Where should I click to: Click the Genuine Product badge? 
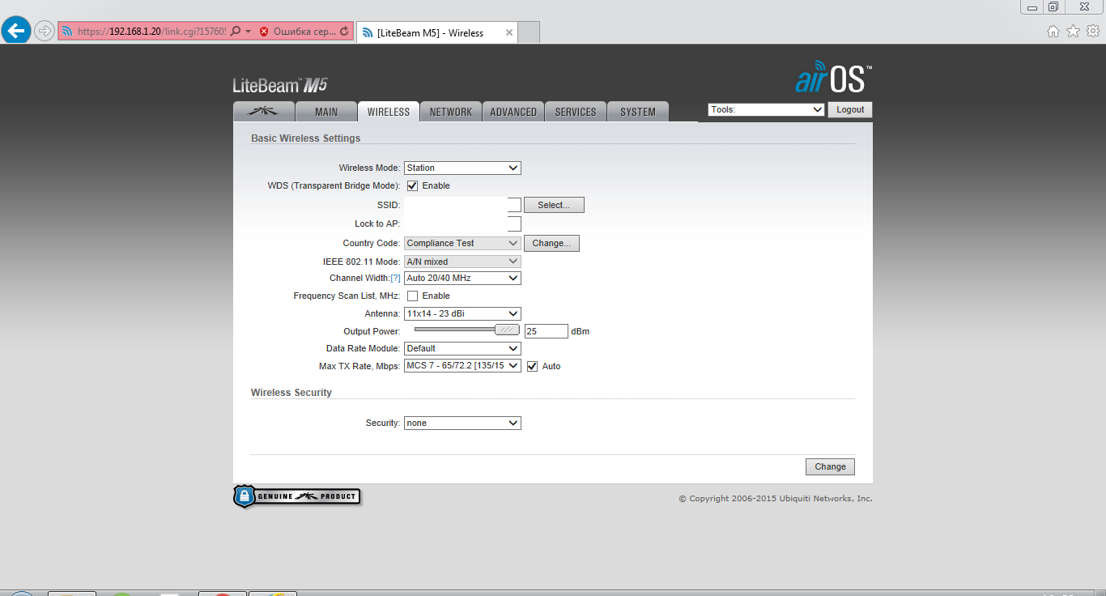pos(297,496)
